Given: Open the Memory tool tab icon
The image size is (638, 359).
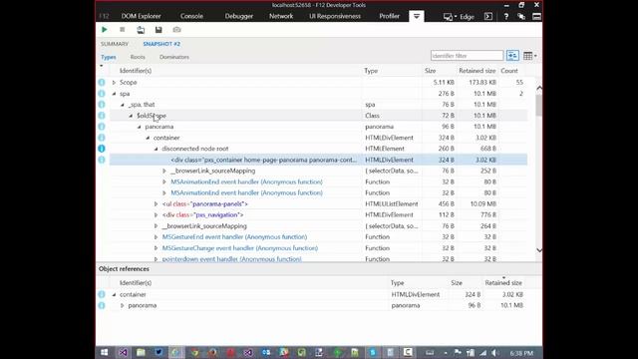Looking at the screenshot, I should 417,16.
